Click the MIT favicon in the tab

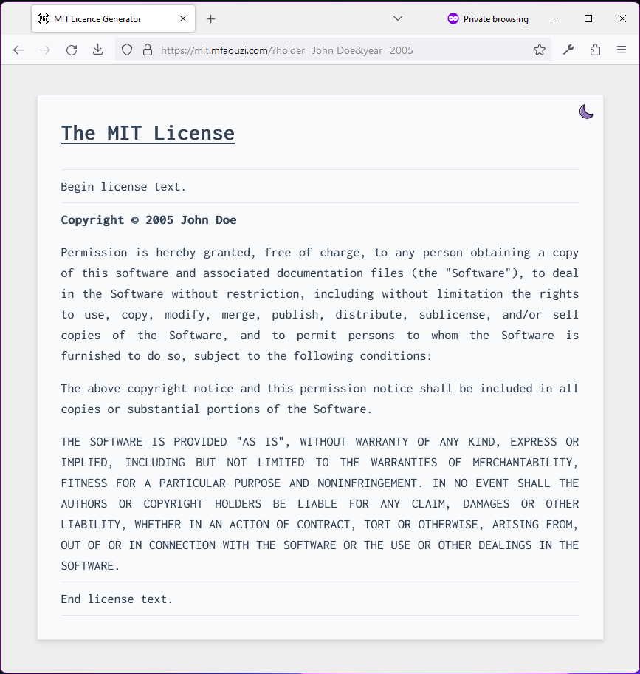coord(44,19)
